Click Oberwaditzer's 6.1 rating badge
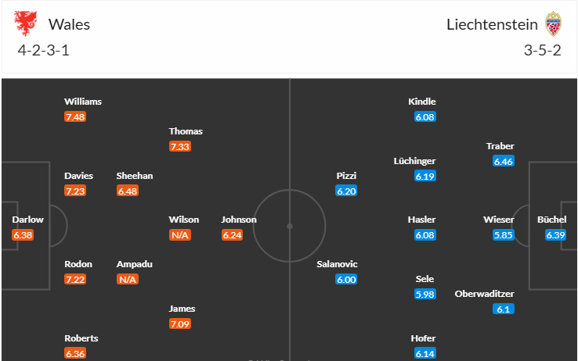Viewport: 578px width, 361px height. click(504, 309)
